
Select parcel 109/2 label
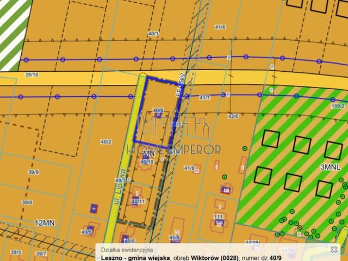point(338,106)
